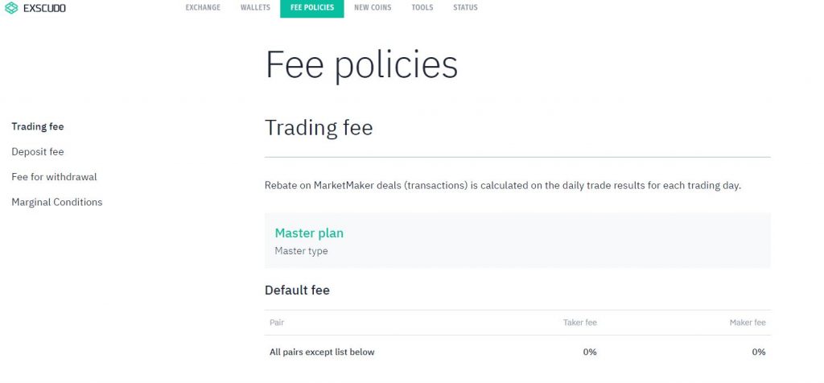Click the Default fee heading

click(x=297, y=290)
